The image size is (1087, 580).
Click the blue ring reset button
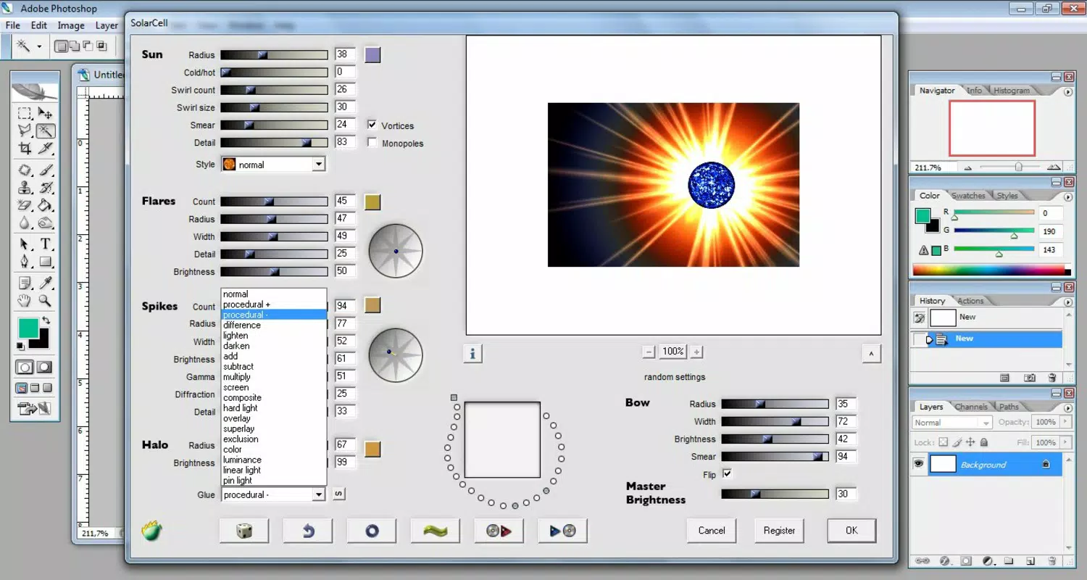pyautogui.click(x=372, y=531)
